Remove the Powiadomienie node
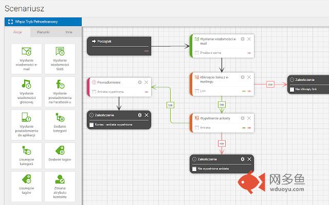Image resolution: width=329 pixels, height=205 pixels. coord(146,82)
